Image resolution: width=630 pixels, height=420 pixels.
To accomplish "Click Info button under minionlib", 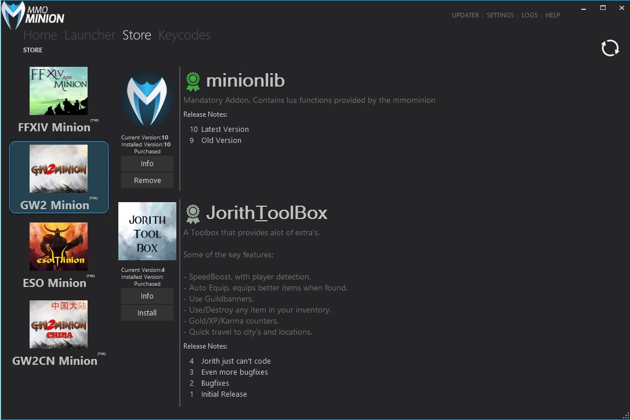I will pyautogui.click(x=147, y=164).
